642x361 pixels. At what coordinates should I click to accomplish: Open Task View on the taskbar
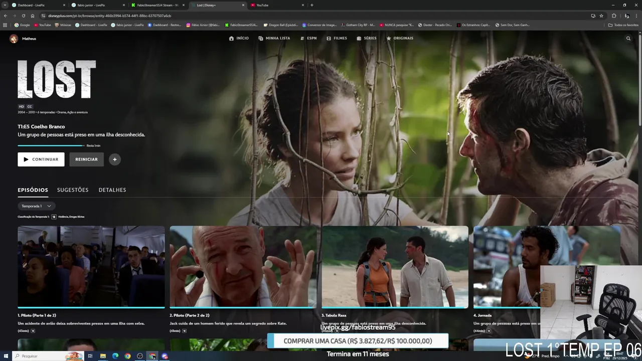[x=90, y=356]
